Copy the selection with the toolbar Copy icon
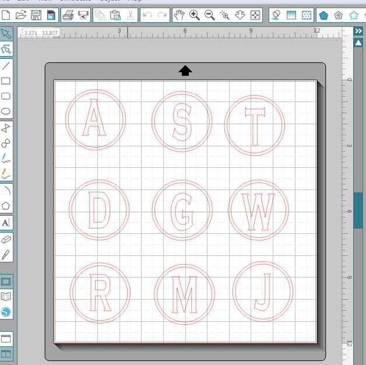Image resolution: width=366 pixels, height=365 pixels. (100, 15)
